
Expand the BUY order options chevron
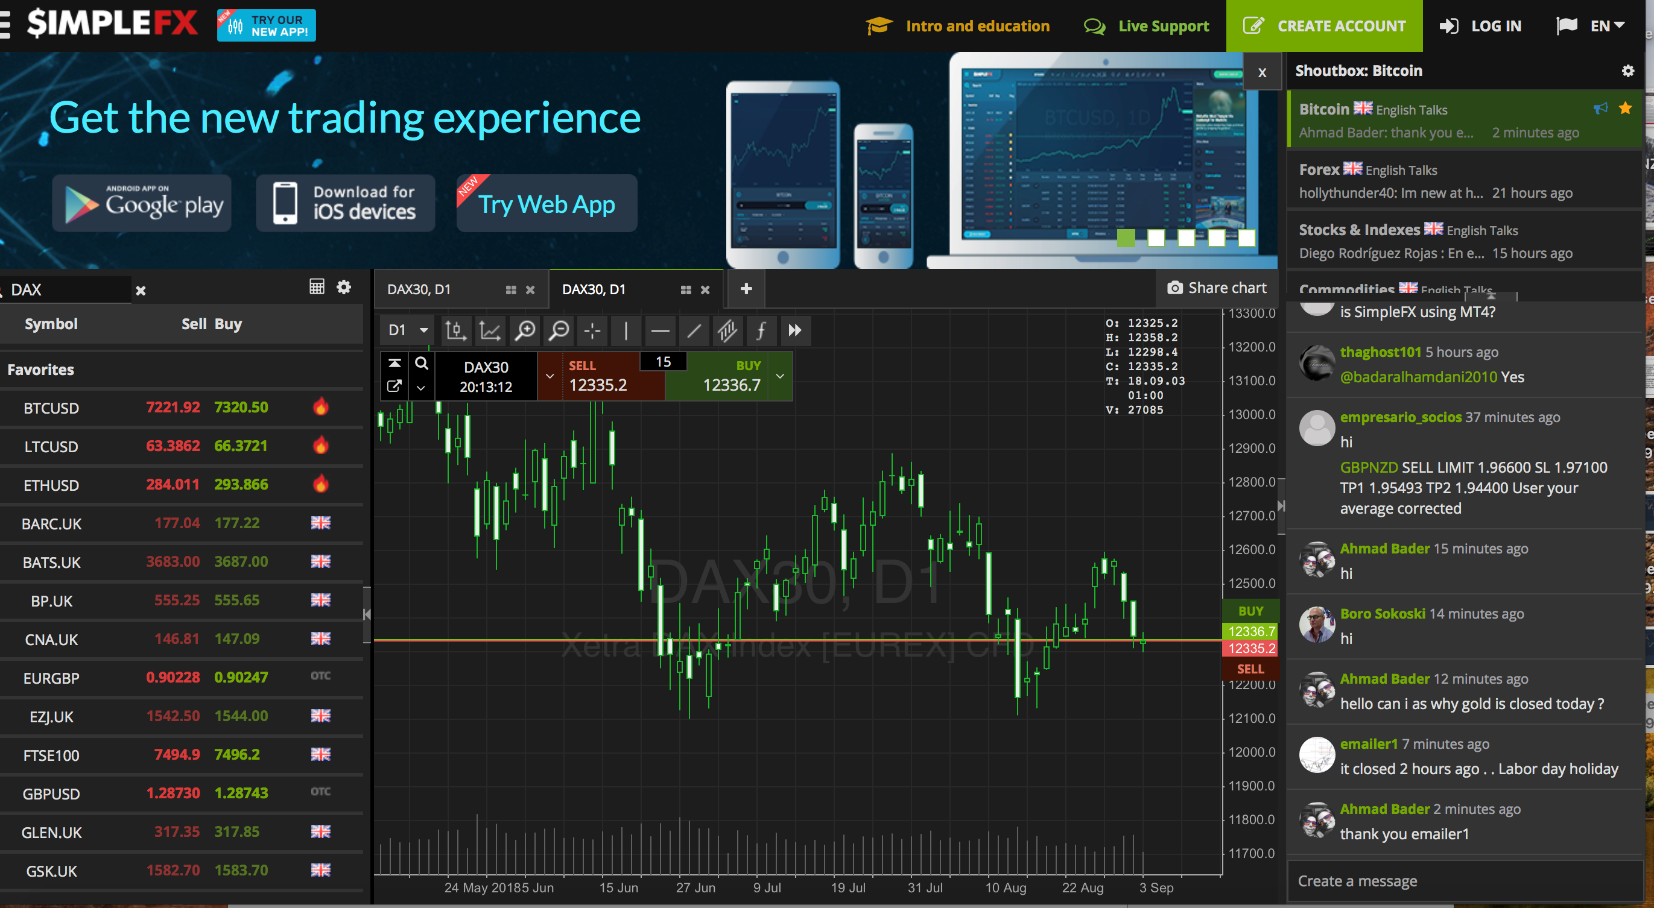(780, 376)
